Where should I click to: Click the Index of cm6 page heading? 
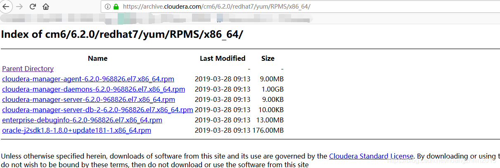tap(122, 34)
